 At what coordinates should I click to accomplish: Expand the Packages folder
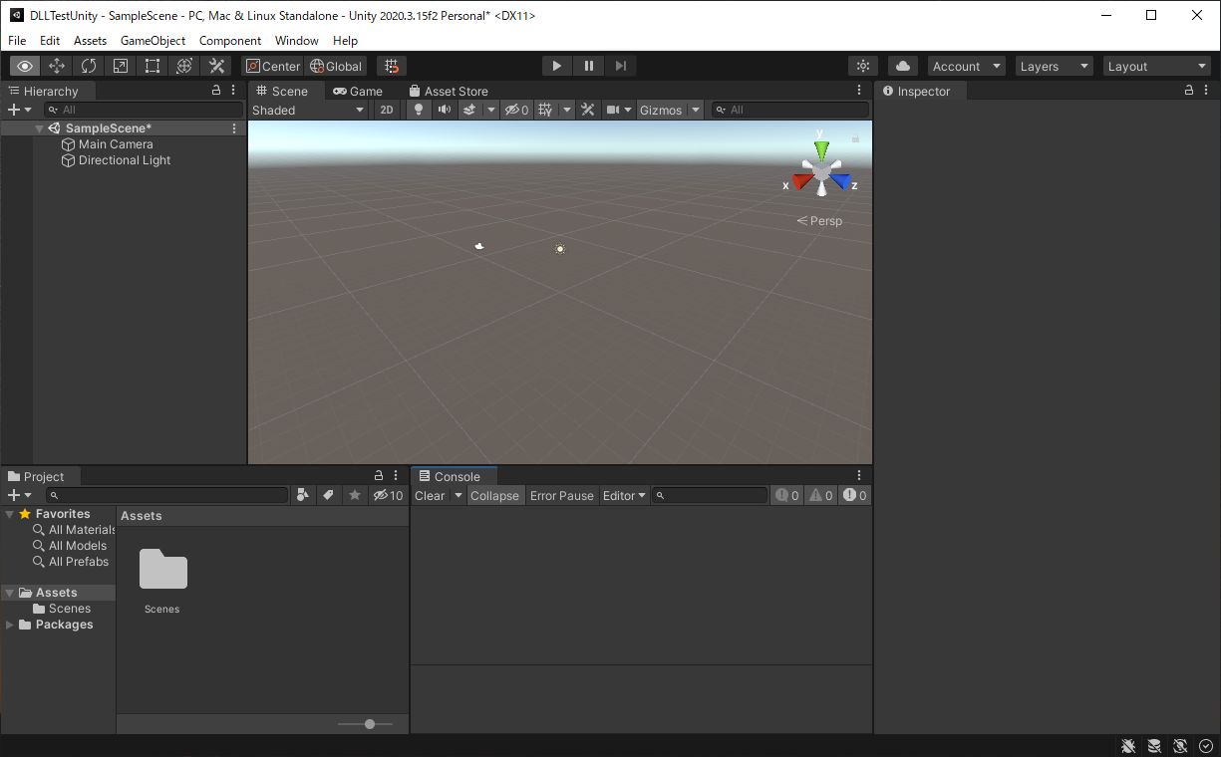pos(10,625)
